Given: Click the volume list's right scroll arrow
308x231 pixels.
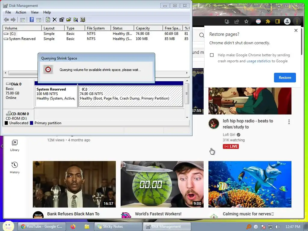Looking at the screenshot, I should (187, 73).
